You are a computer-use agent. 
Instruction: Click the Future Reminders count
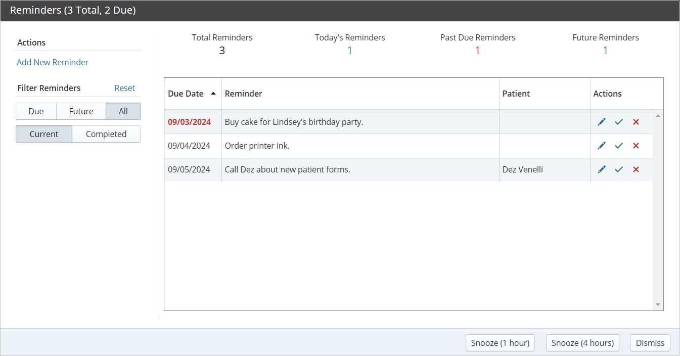[x=606, y=50]
